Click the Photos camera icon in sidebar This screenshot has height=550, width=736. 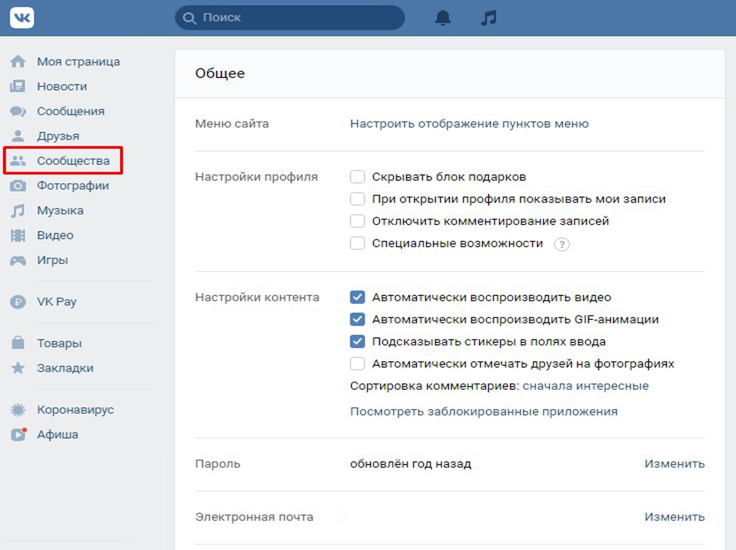(x=18, y=186)
